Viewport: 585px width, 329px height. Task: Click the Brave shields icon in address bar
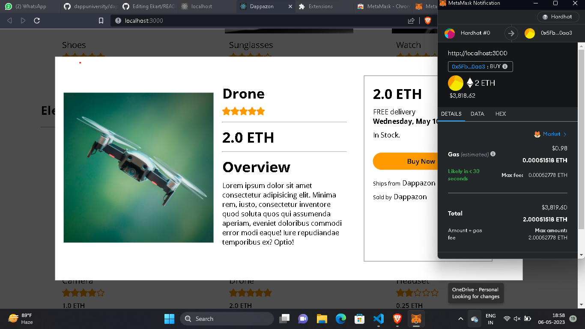[x=428, y=20]
